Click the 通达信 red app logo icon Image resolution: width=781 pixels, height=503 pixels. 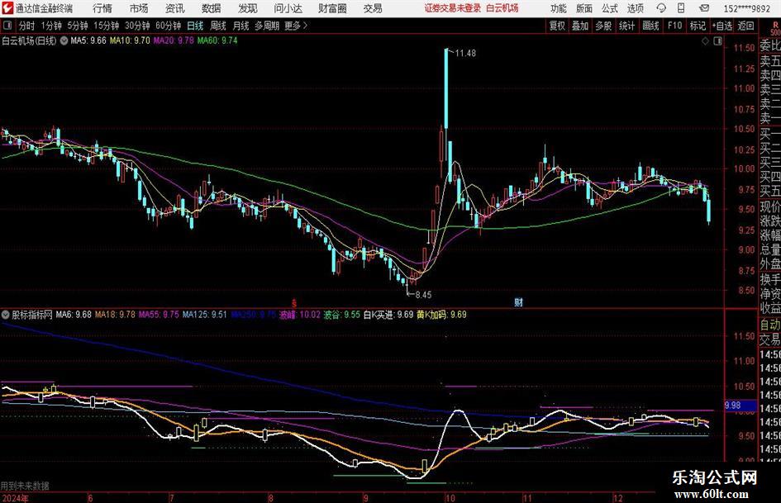pos(7,8)
